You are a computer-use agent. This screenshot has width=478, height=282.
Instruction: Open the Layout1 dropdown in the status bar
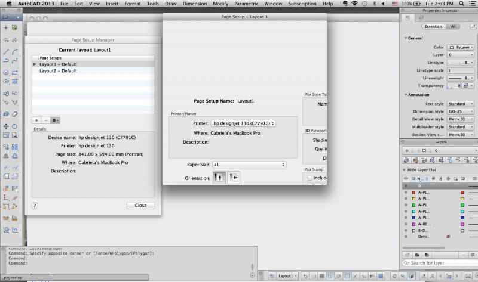(287, 276)
